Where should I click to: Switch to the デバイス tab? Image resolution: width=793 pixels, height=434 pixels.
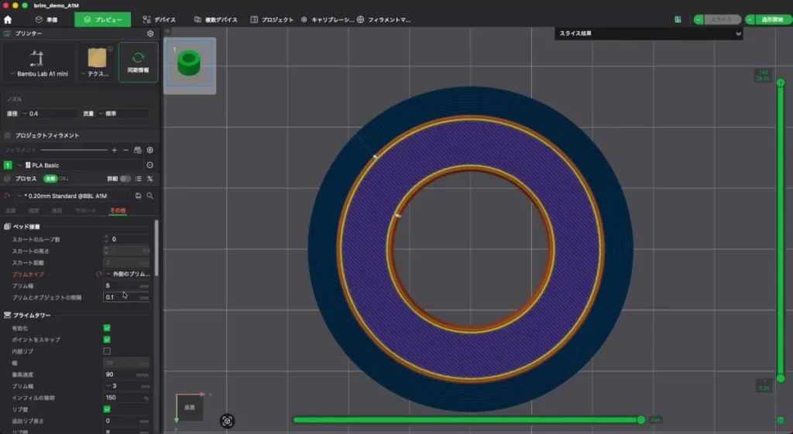pyautogui.click(x=160, y=19)
